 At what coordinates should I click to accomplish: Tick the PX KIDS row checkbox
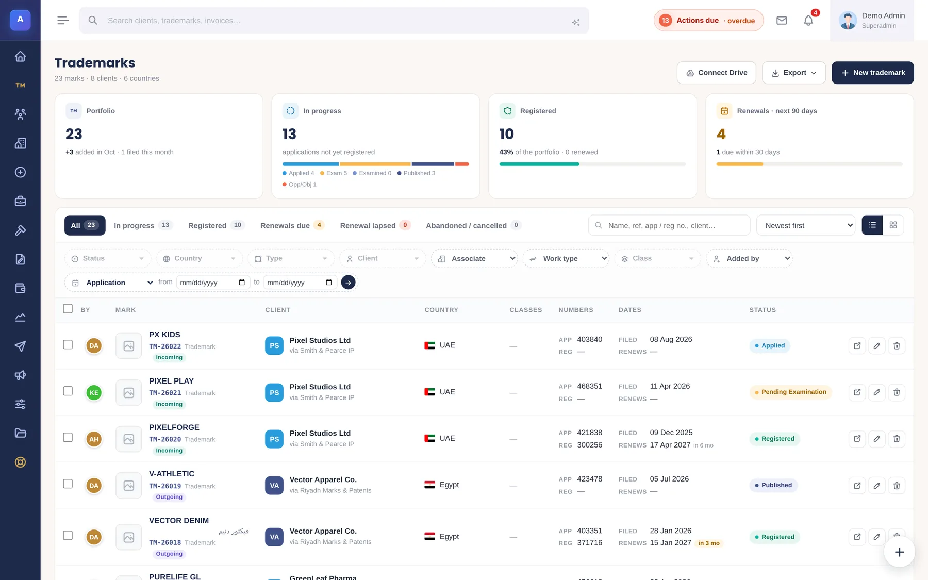(68, 344)
